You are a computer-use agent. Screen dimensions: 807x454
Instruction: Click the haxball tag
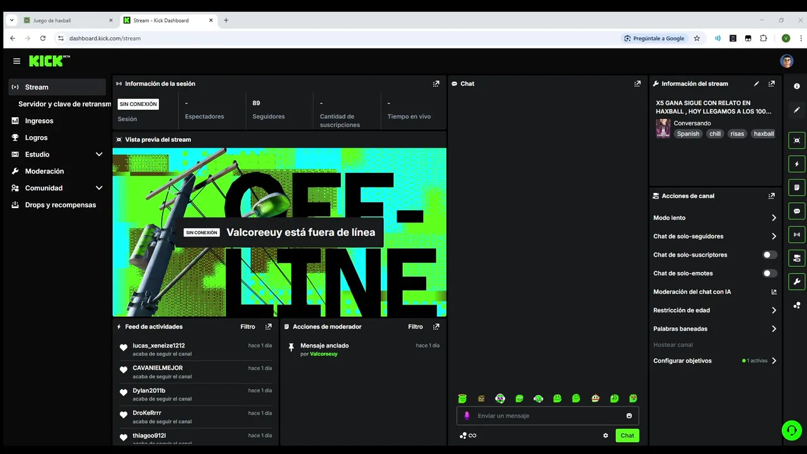[763, 134]
